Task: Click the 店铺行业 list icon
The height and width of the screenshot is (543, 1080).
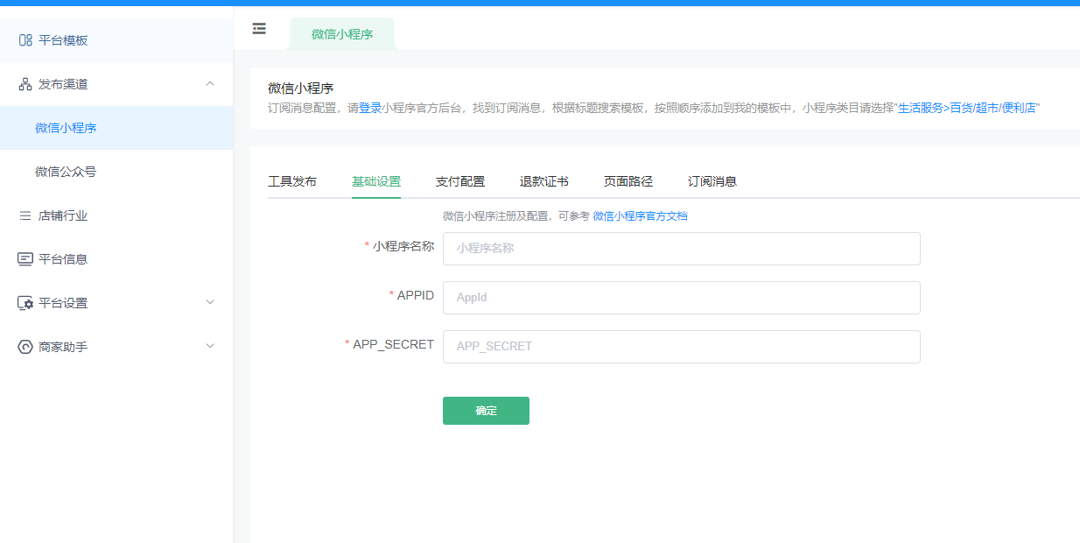Action: click(25, 215)
